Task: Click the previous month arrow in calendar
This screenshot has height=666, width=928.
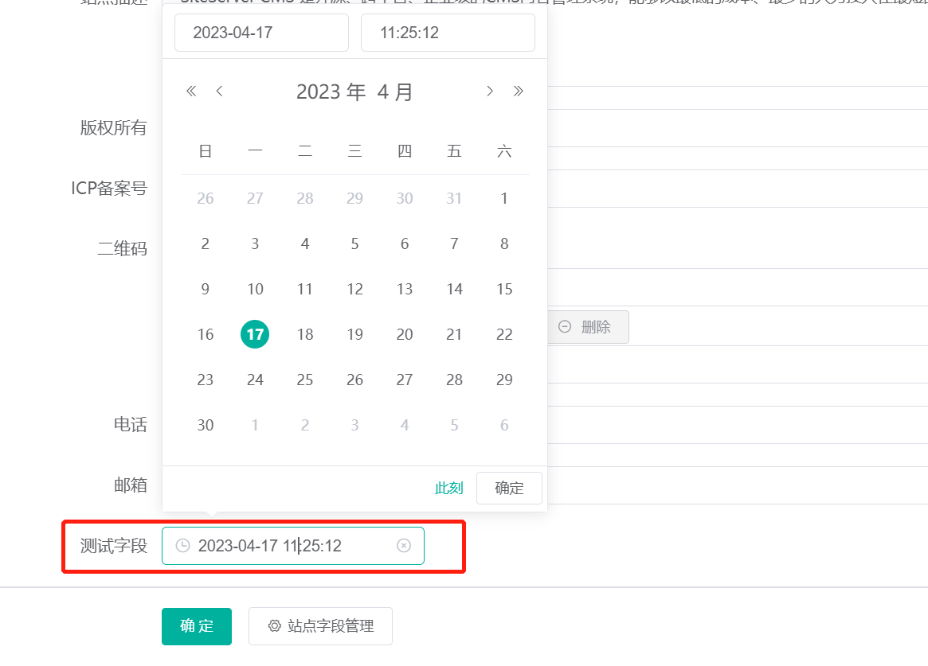Action: (219, 91)
